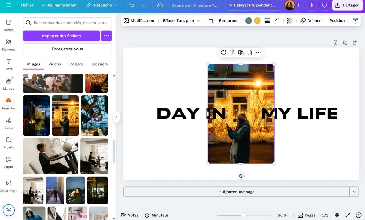Add a comment to the selected photo

coord(223,53)
